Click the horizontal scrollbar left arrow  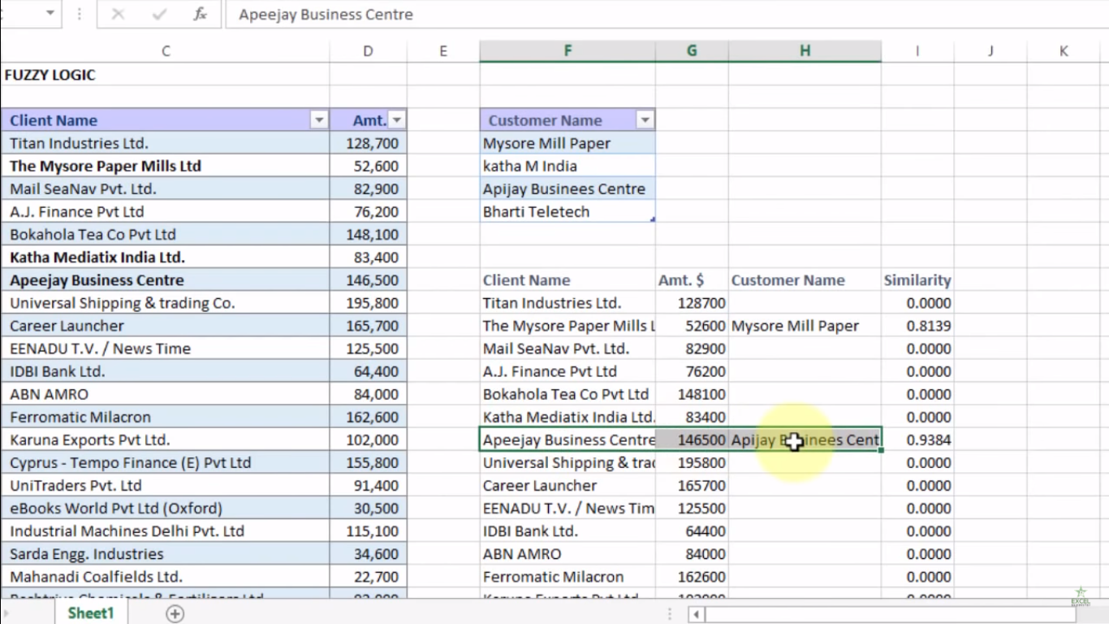[696, 614]
